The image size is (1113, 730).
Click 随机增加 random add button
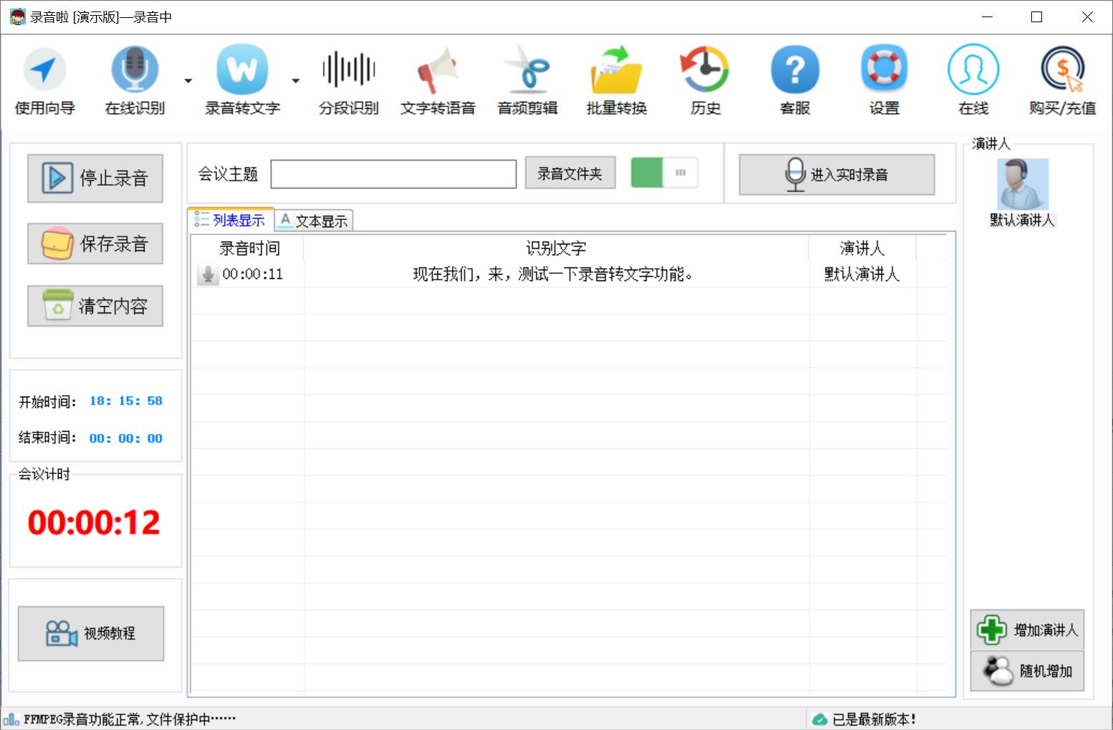coord(1027,671)
